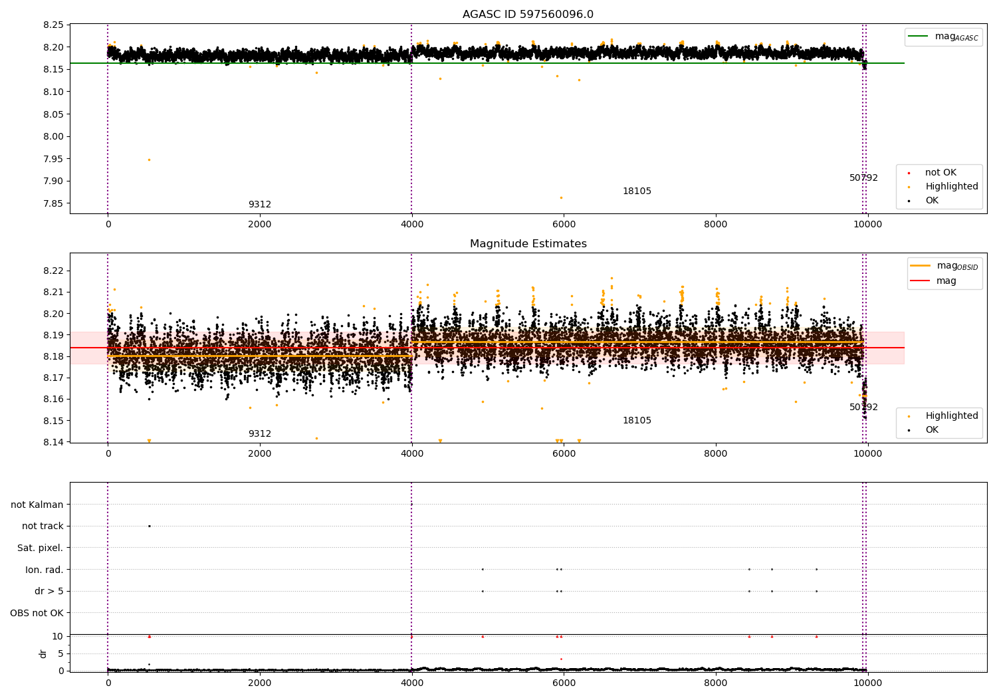Click the 8.18 y-axis tick of middle plot
The width and height of the screenshot is (997, 698).
point(53,356)
